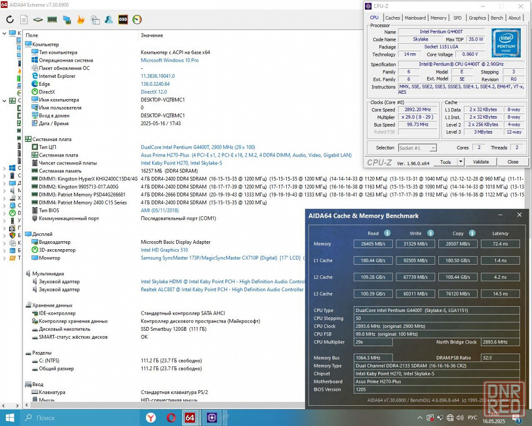
Task: Click the Memory Read value 26405 MB/s
Action: coord(372,243)
